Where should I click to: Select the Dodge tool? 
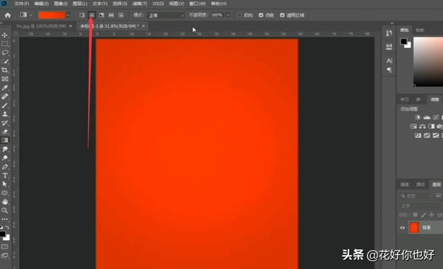[5, 158]
